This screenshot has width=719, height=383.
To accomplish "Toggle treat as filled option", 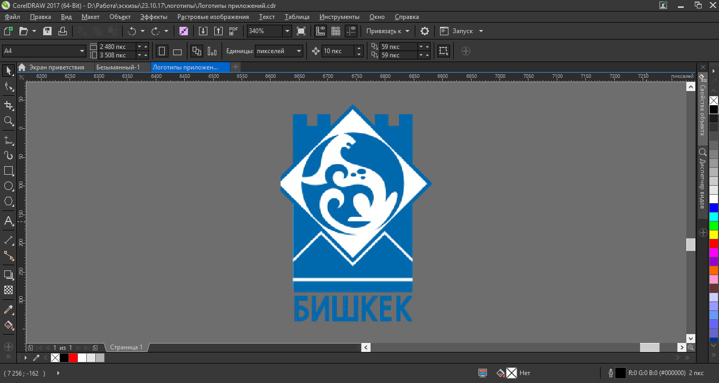I will [444, 51].
